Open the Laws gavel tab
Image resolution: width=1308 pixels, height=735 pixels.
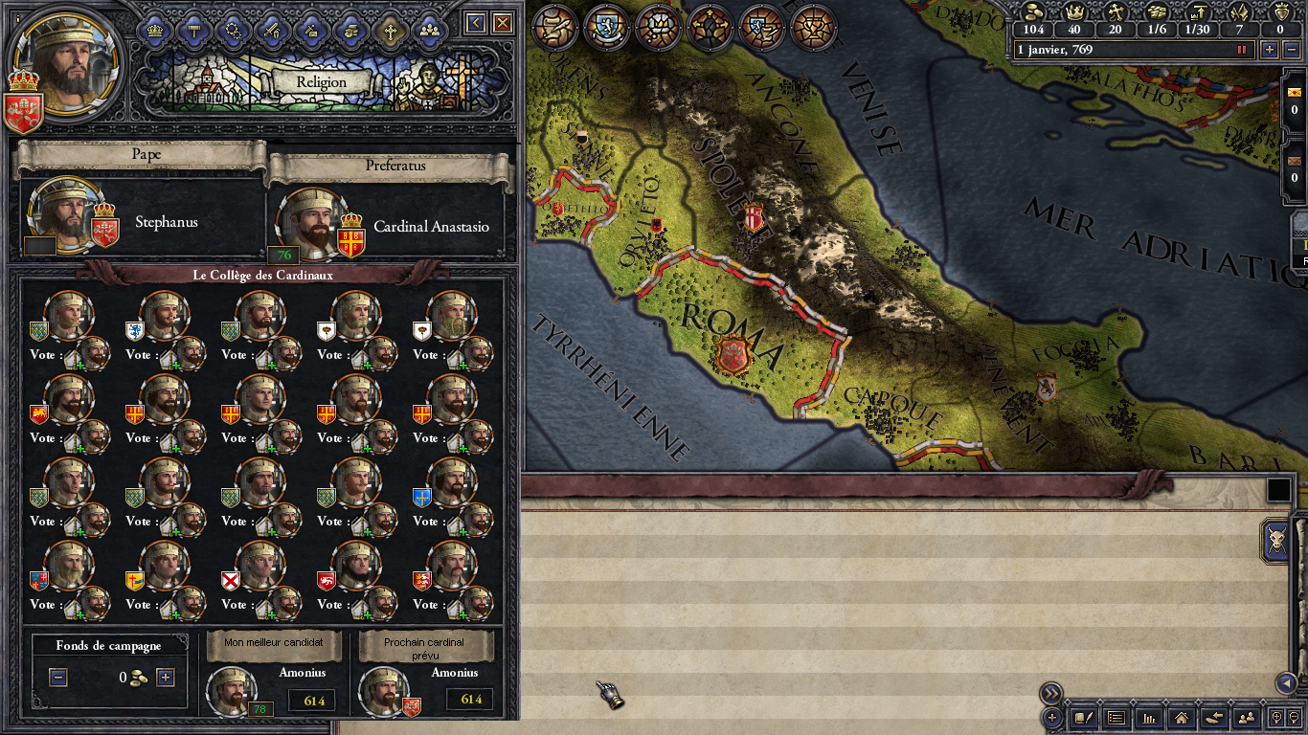point(194,29)
